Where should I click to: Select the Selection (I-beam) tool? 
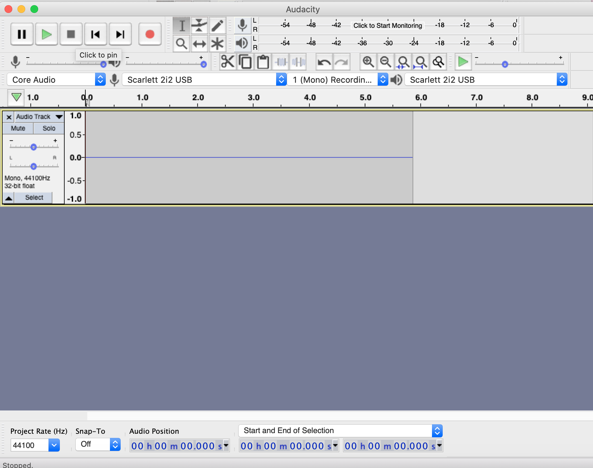(x=182, y=26)
